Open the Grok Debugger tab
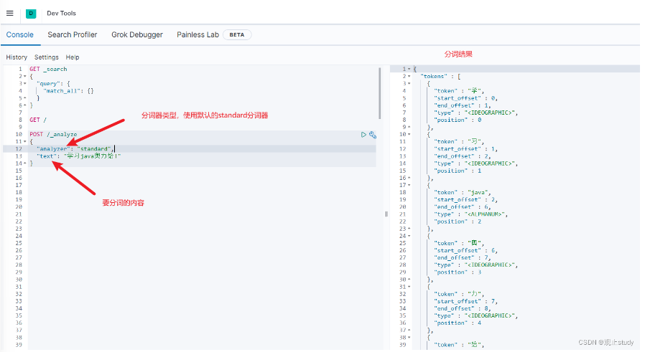Image resolution: width=645 pixels, height=352 pixels. 137,35
